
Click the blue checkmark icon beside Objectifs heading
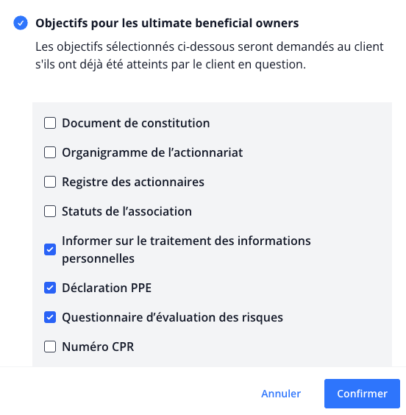(x=21, y=23)
